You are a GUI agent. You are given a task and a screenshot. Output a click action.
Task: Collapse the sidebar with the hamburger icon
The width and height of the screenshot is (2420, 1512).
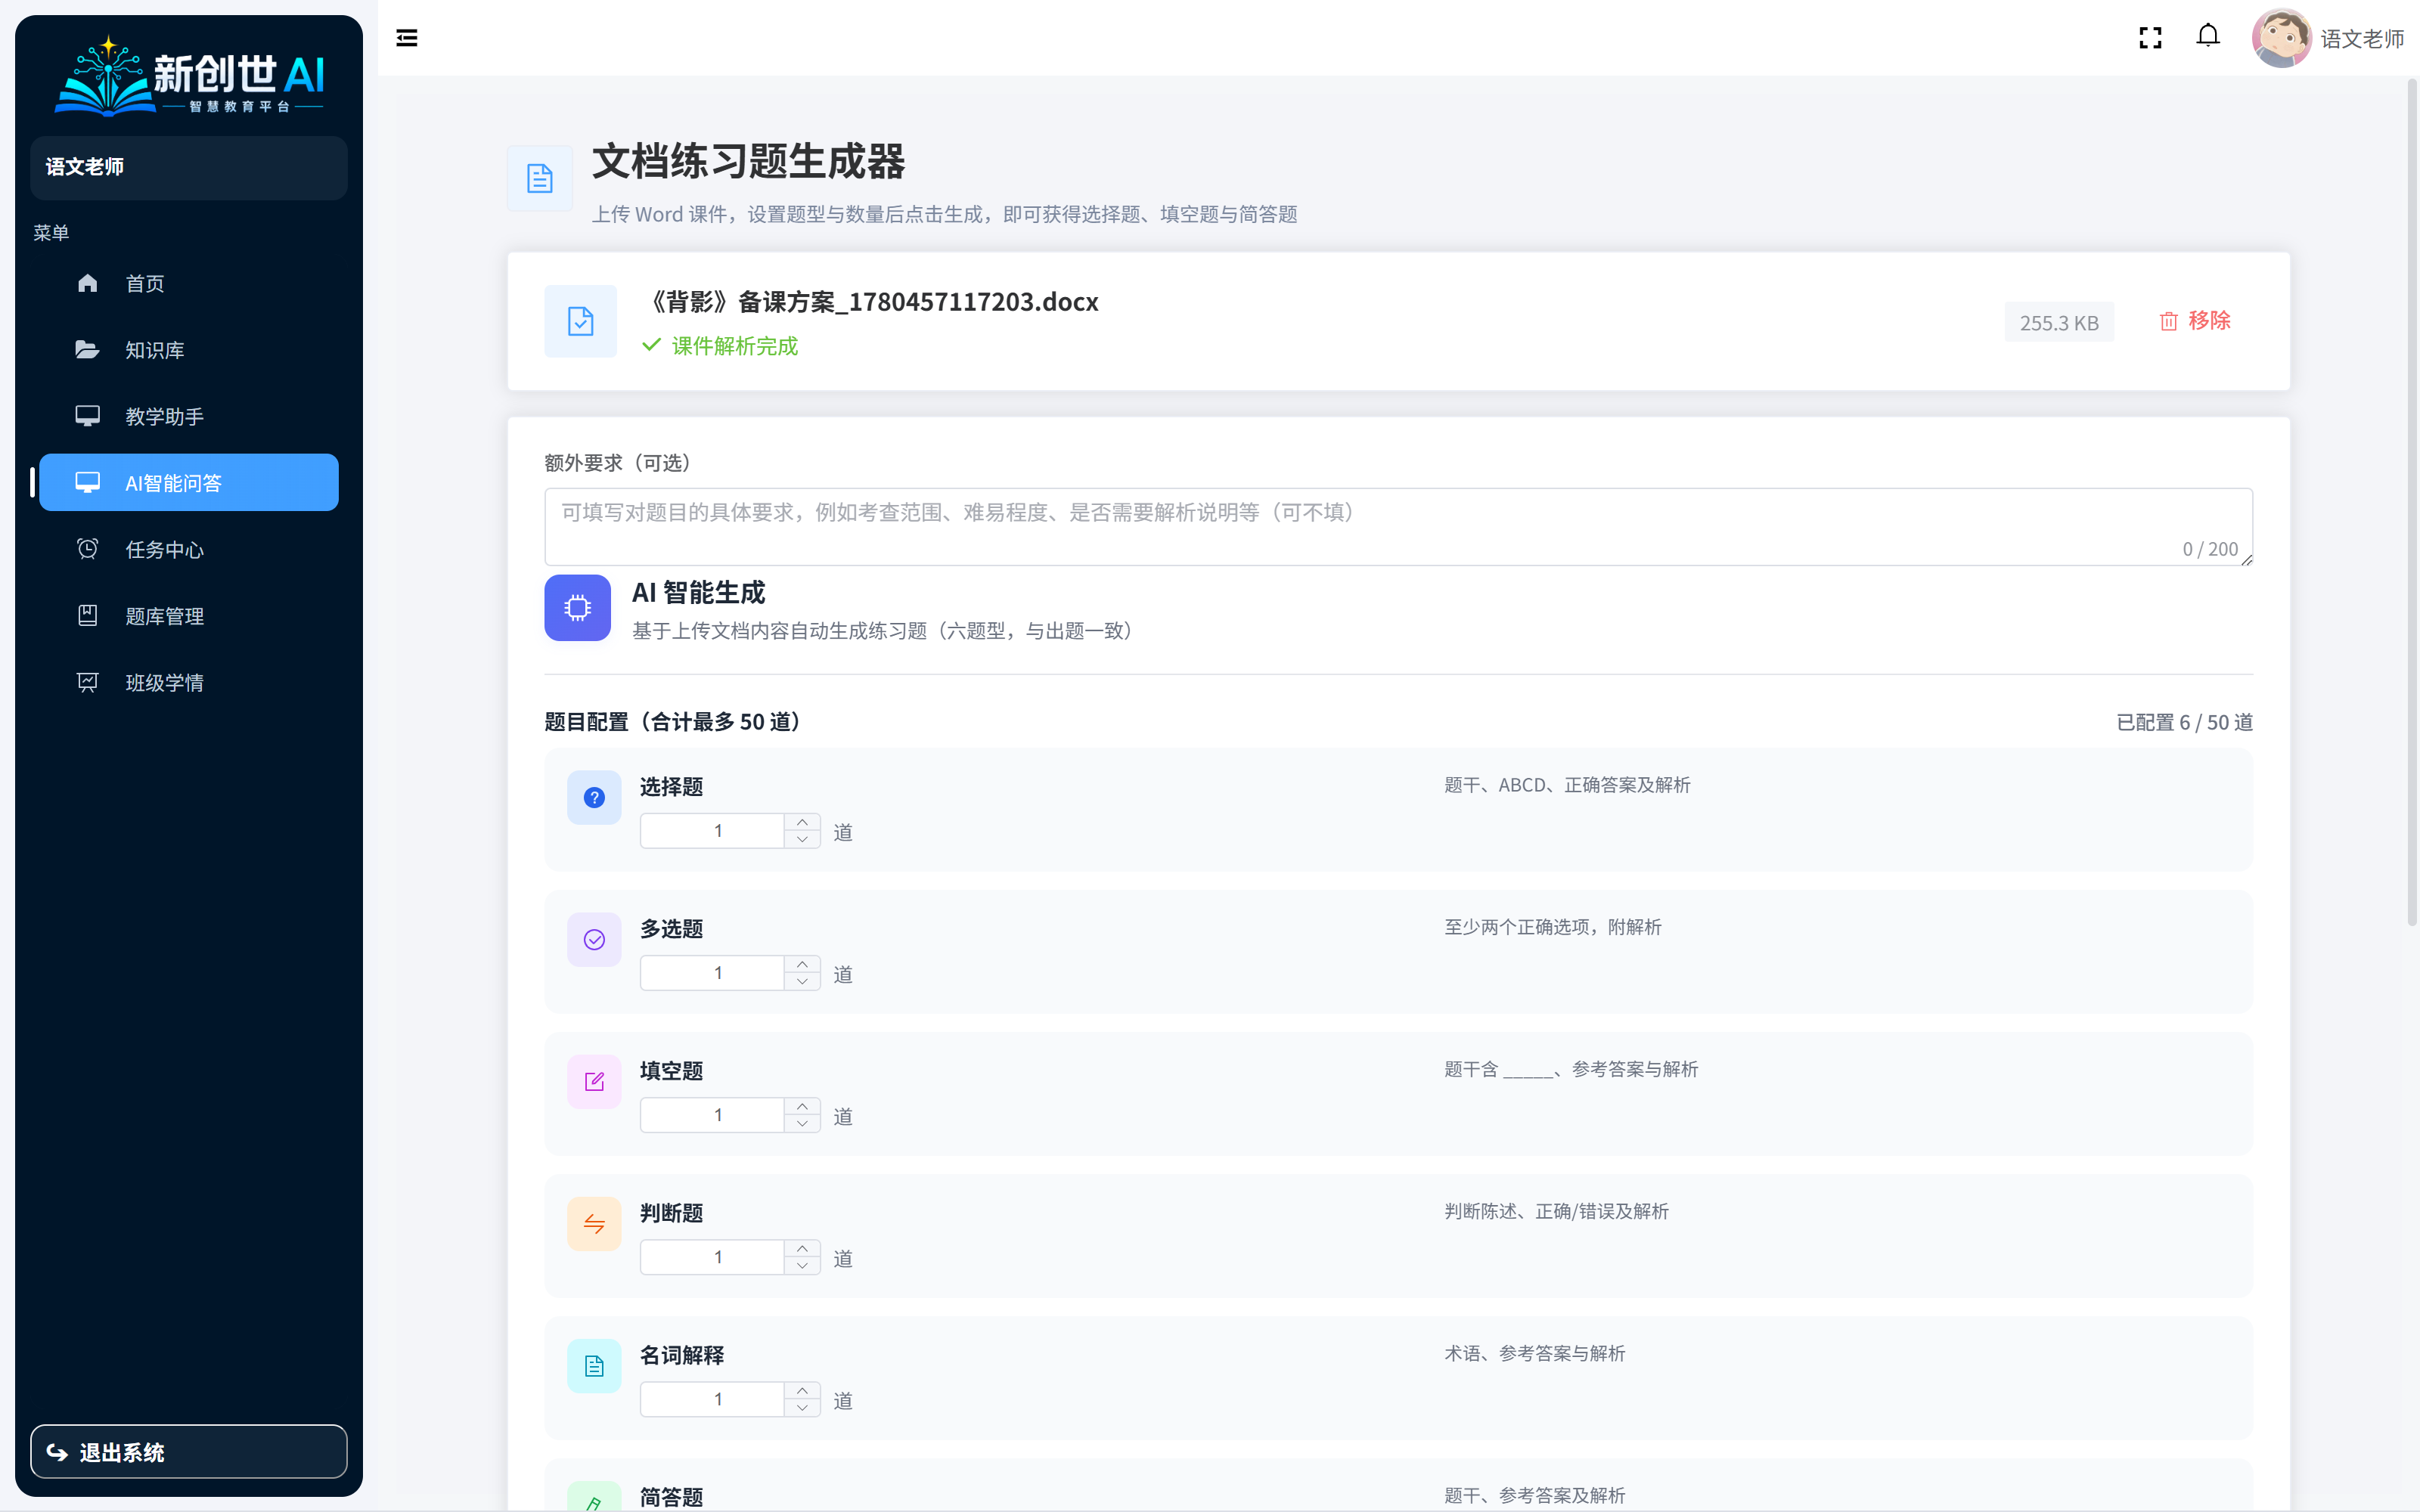point(406,38)
